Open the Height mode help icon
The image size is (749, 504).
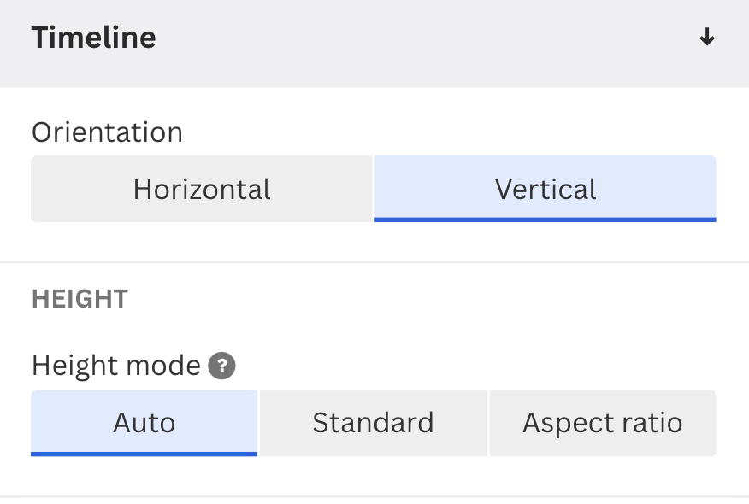pyautogui.click(x=221, y=366)
